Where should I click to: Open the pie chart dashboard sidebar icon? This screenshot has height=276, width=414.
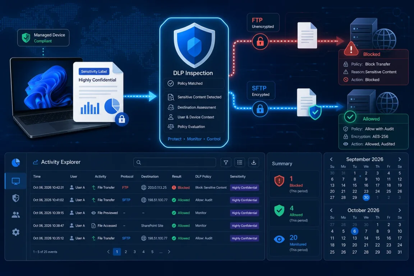[x=16, y=162]
